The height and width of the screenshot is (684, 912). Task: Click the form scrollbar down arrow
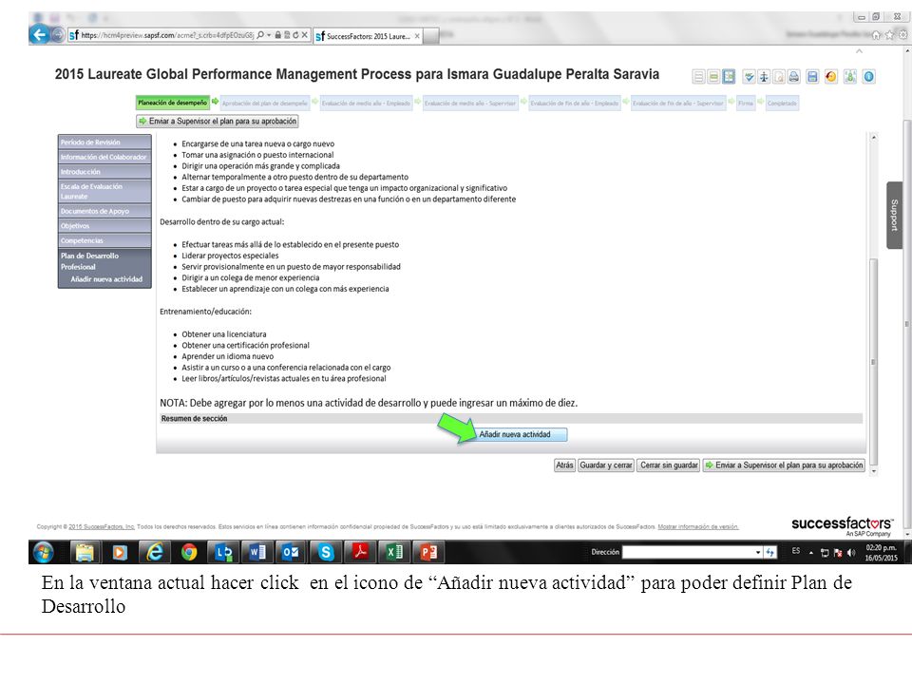click(873, 470)
